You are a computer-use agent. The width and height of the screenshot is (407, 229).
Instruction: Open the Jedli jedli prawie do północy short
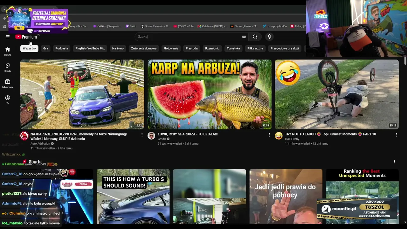(286, 197)
